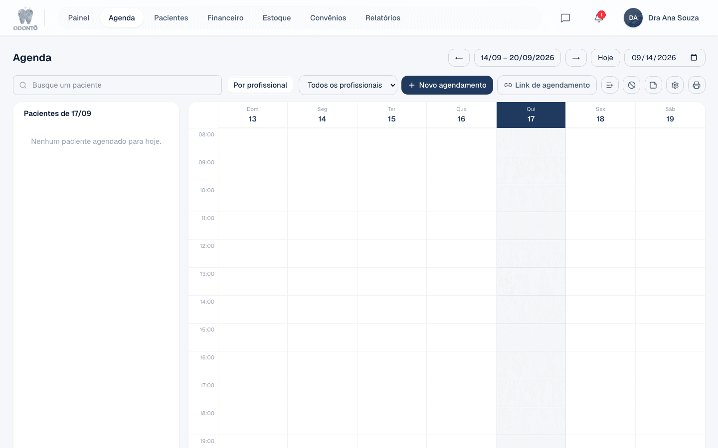The image size is (718, 448).
Task: Click the Link de agendamento button
Action: (547, 85)
